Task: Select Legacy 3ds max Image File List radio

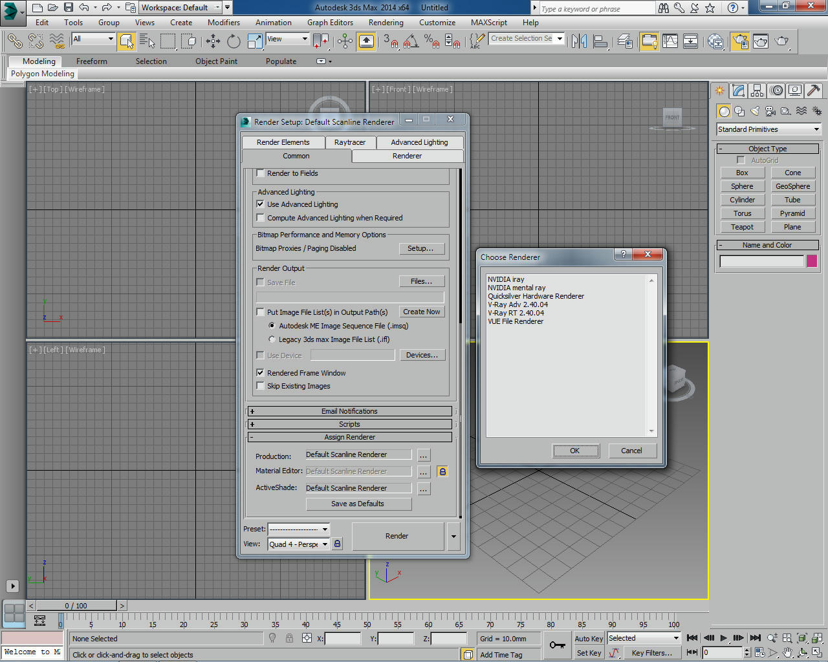Action: [272, 339]
